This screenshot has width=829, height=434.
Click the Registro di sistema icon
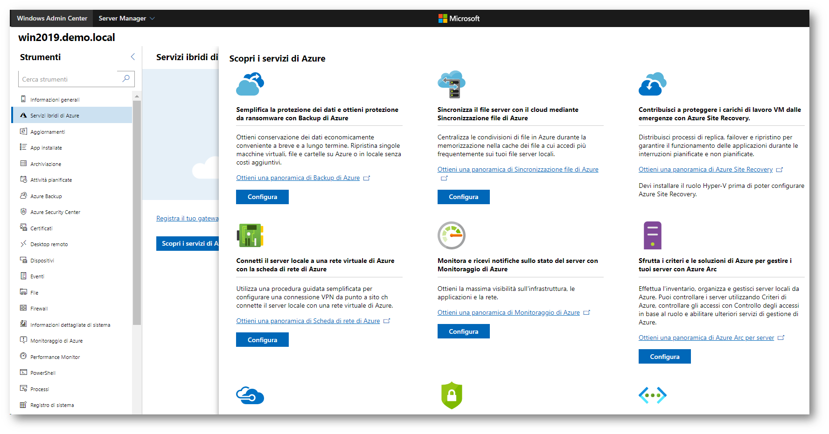point(23,405)
